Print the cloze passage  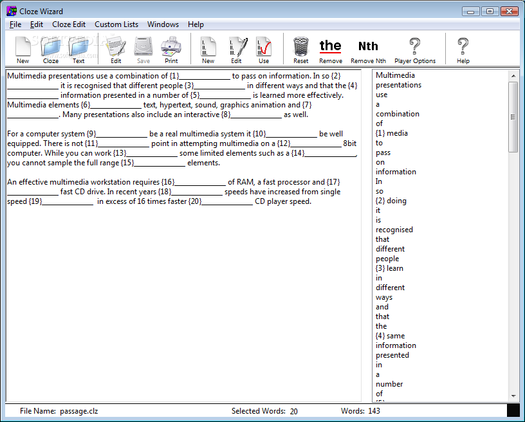[171, 50]
